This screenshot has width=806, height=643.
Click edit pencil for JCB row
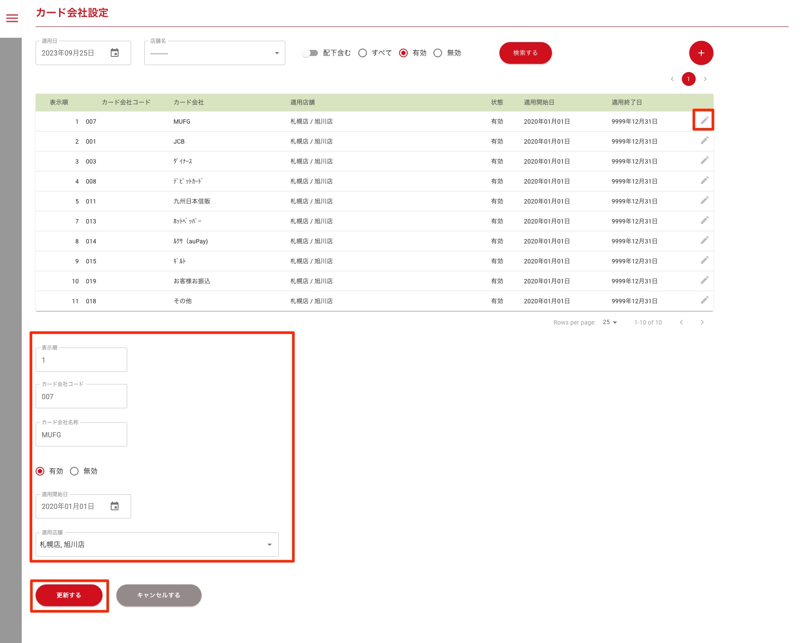pyautogui.click(x=704, y=141)
